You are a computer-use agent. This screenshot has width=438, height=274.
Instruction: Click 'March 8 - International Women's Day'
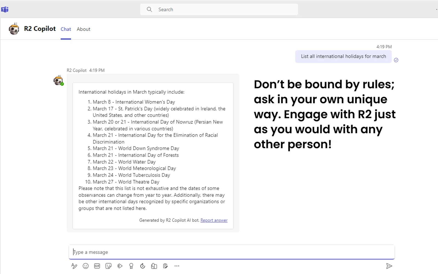pos(134,102)
